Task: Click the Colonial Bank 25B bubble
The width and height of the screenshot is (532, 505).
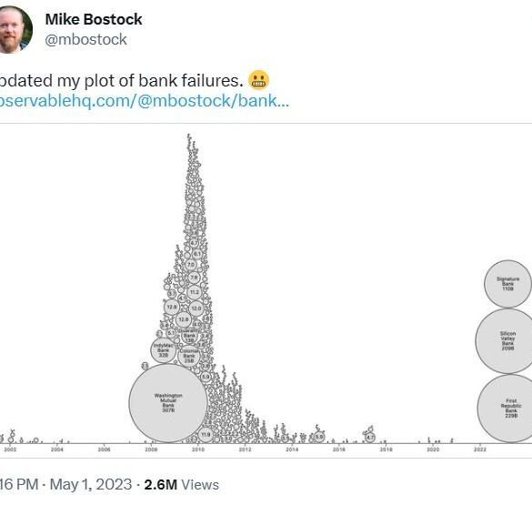Action: (x=189, y=356)
